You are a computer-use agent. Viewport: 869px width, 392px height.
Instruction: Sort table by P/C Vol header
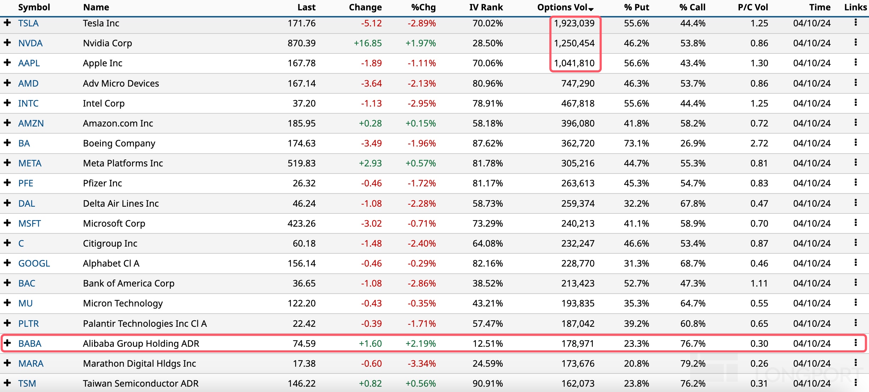pos(753,7)
